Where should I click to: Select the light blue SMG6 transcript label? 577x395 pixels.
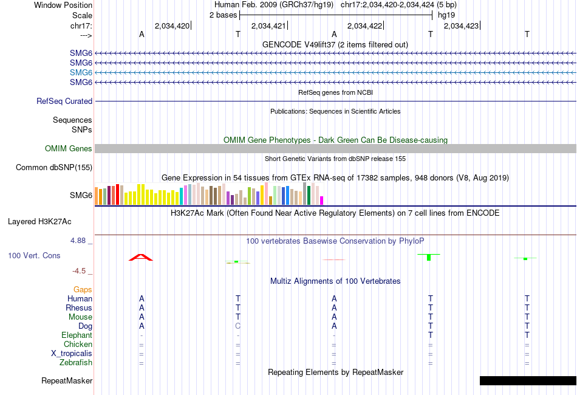point(81,72)
